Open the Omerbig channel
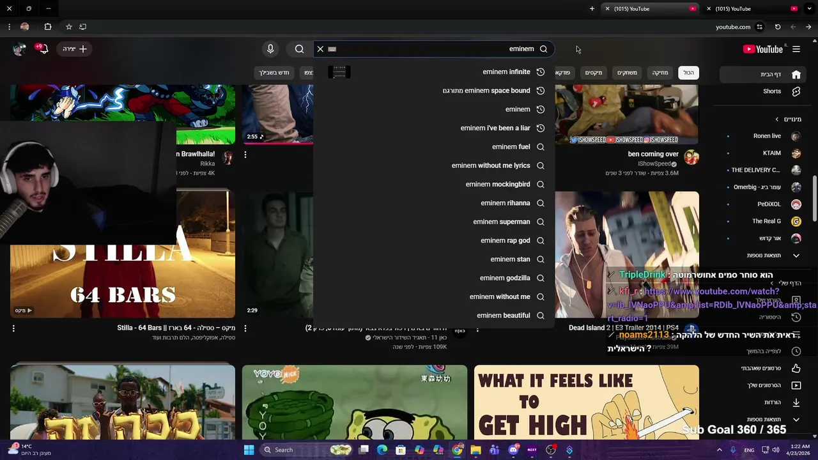818x460 pixels. [x=764, y=187]
